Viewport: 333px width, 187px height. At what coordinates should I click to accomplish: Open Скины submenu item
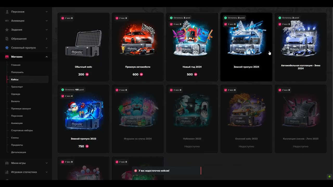tap(15, 138)
